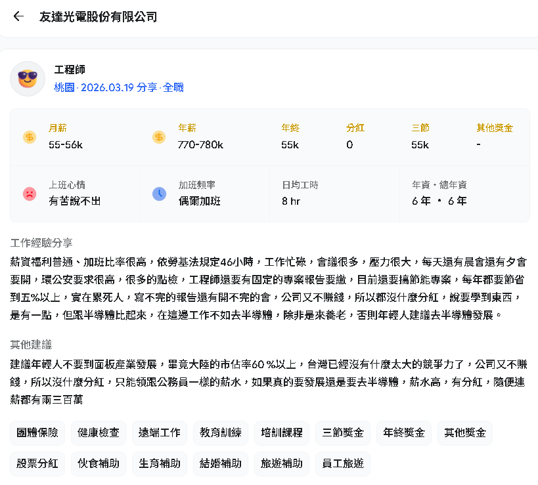538x485 pixels.
Task: Click the 月薪 label
Action: click(x=57, y=128)
